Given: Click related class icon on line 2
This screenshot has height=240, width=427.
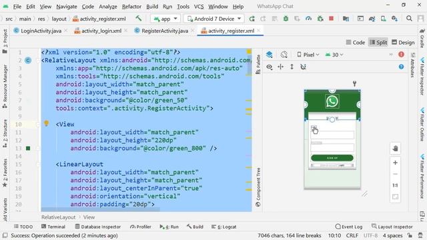Looking at the screenshot, I should click(x=28, y=60).
